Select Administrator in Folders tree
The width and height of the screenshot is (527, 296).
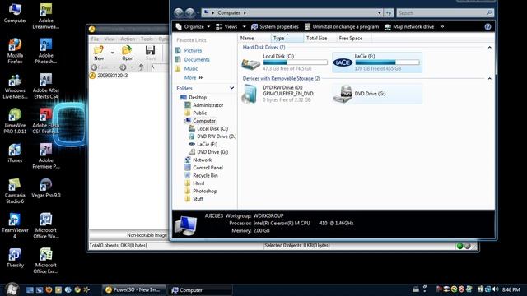pos(208,105)
